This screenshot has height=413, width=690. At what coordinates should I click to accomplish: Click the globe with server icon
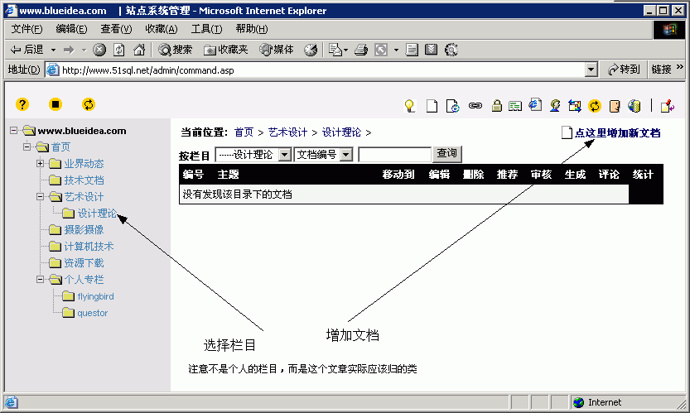635,106
